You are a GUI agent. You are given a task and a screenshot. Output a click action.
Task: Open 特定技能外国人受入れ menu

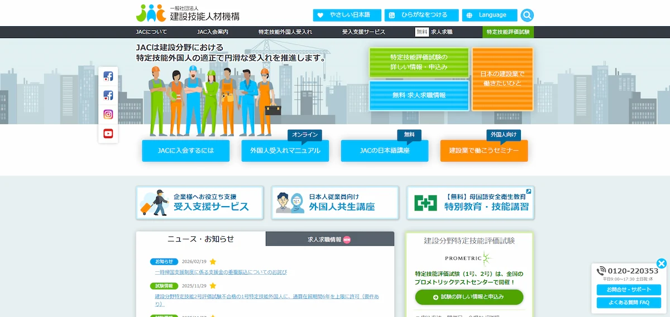coord(285,32)
